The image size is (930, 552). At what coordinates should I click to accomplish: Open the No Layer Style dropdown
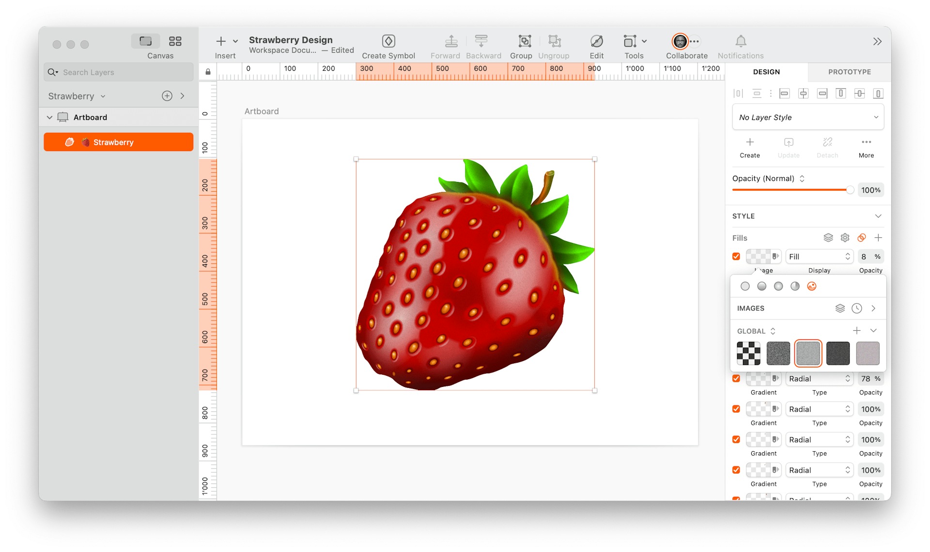[x=807, y=117]
